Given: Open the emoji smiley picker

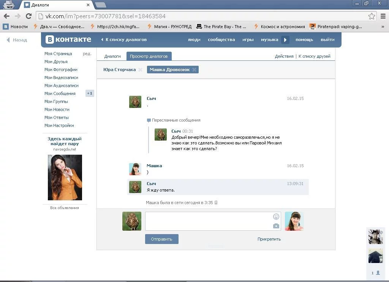Looking at the screenshot, I should (276, 217).
